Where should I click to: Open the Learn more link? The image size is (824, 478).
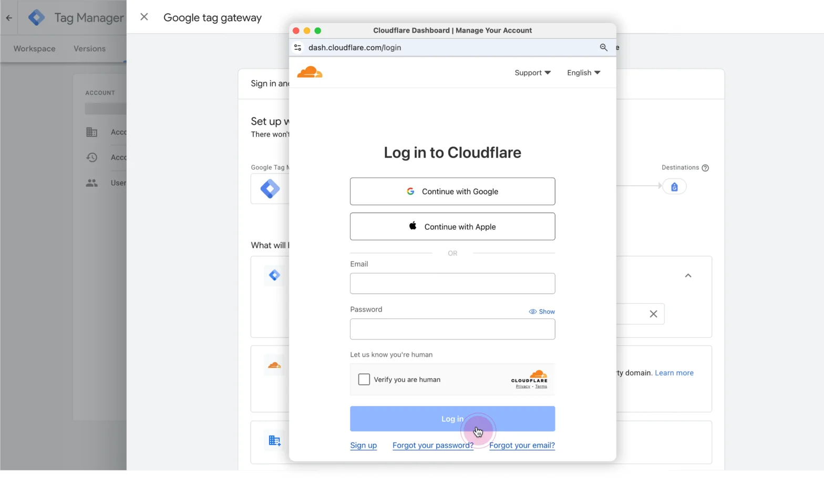(x=674, y=373)
